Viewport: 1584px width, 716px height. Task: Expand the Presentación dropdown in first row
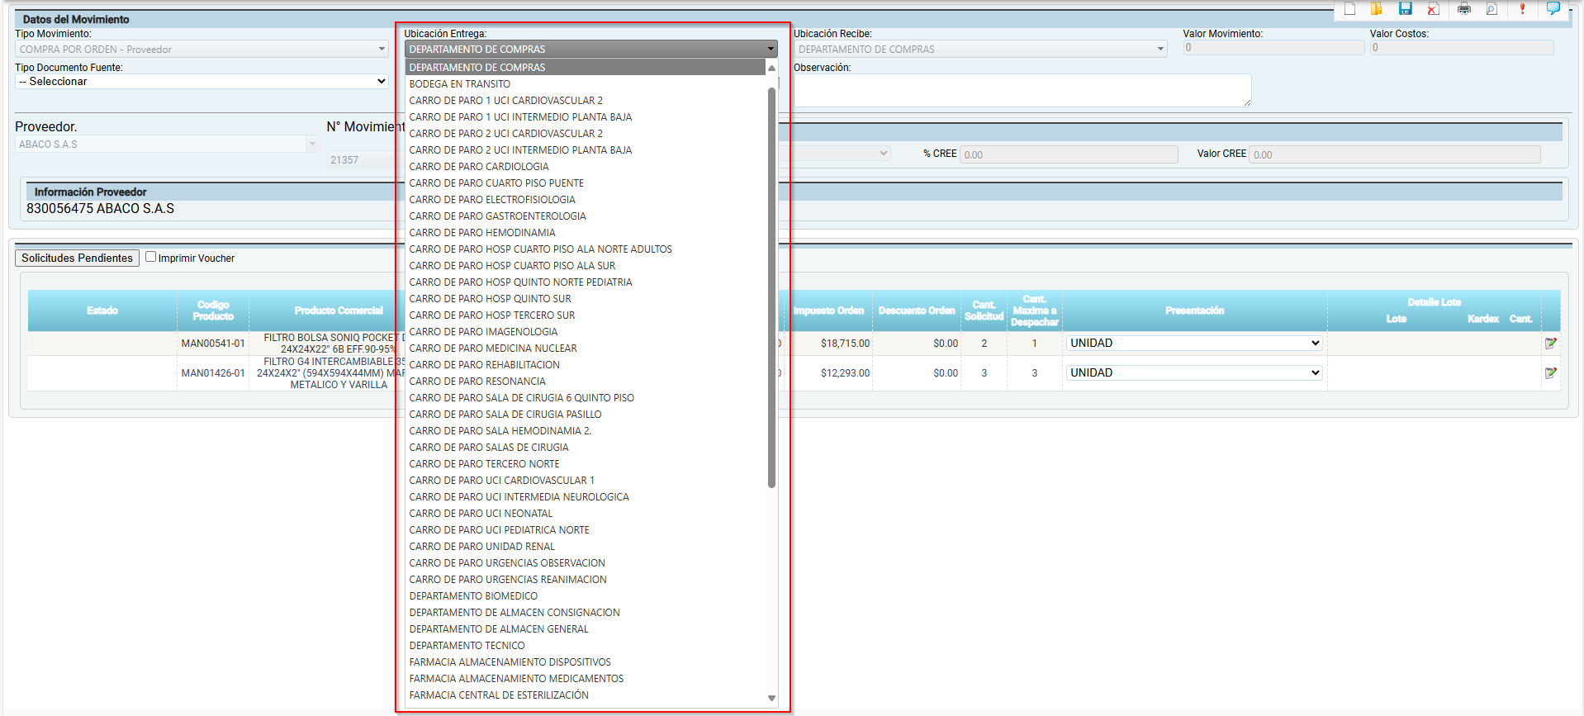(1194, 344)
